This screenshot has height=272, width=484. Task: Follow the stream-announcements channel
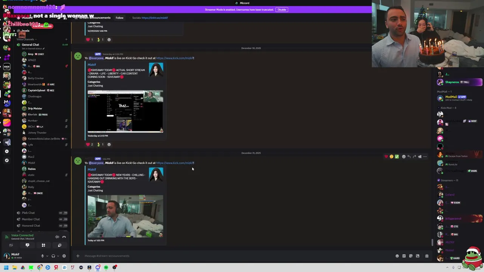tap(119, 18)
